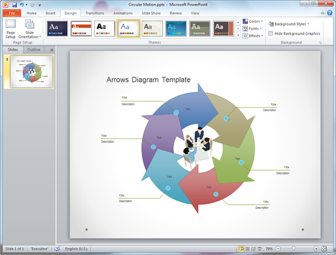Open the Undo history dropdown arrow
Image resolution: width=336 pixels, height=255 pixels.
[x=26, y=4]
